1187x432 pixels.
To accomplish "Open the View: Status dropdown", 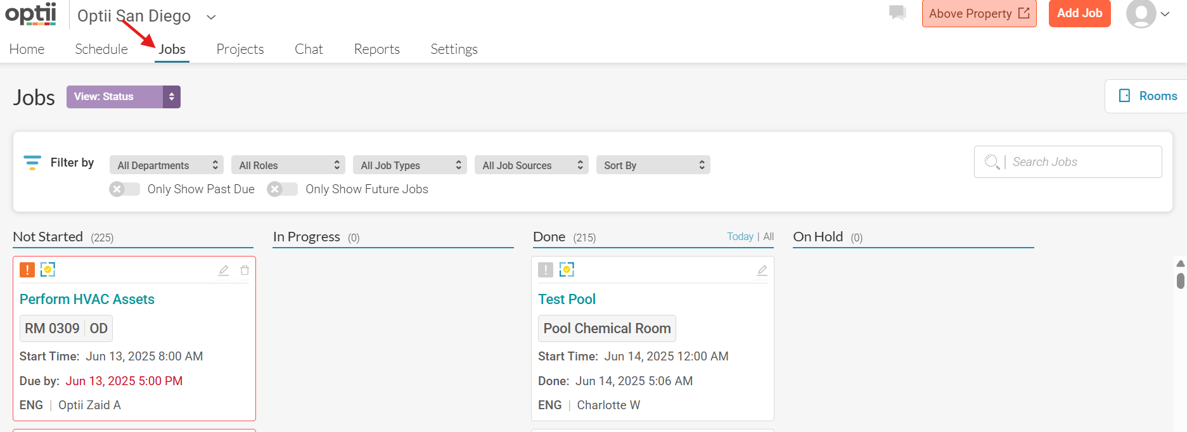I will click(x=124, y=97).
